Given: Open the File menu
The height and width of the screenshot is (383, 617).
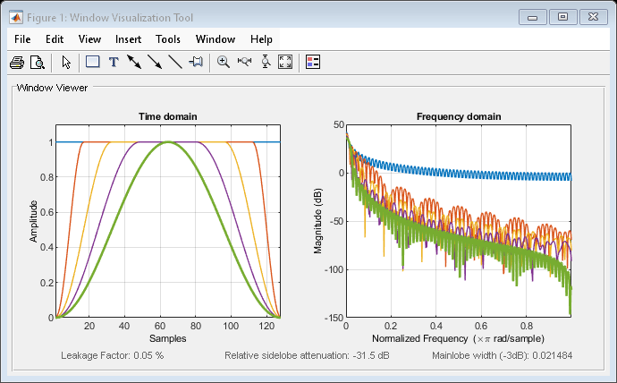Looking at the screenshot, I should [22, 39].
